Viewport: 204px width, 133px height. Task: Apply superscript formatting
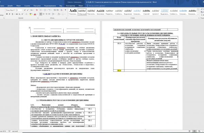coord(22,14)
